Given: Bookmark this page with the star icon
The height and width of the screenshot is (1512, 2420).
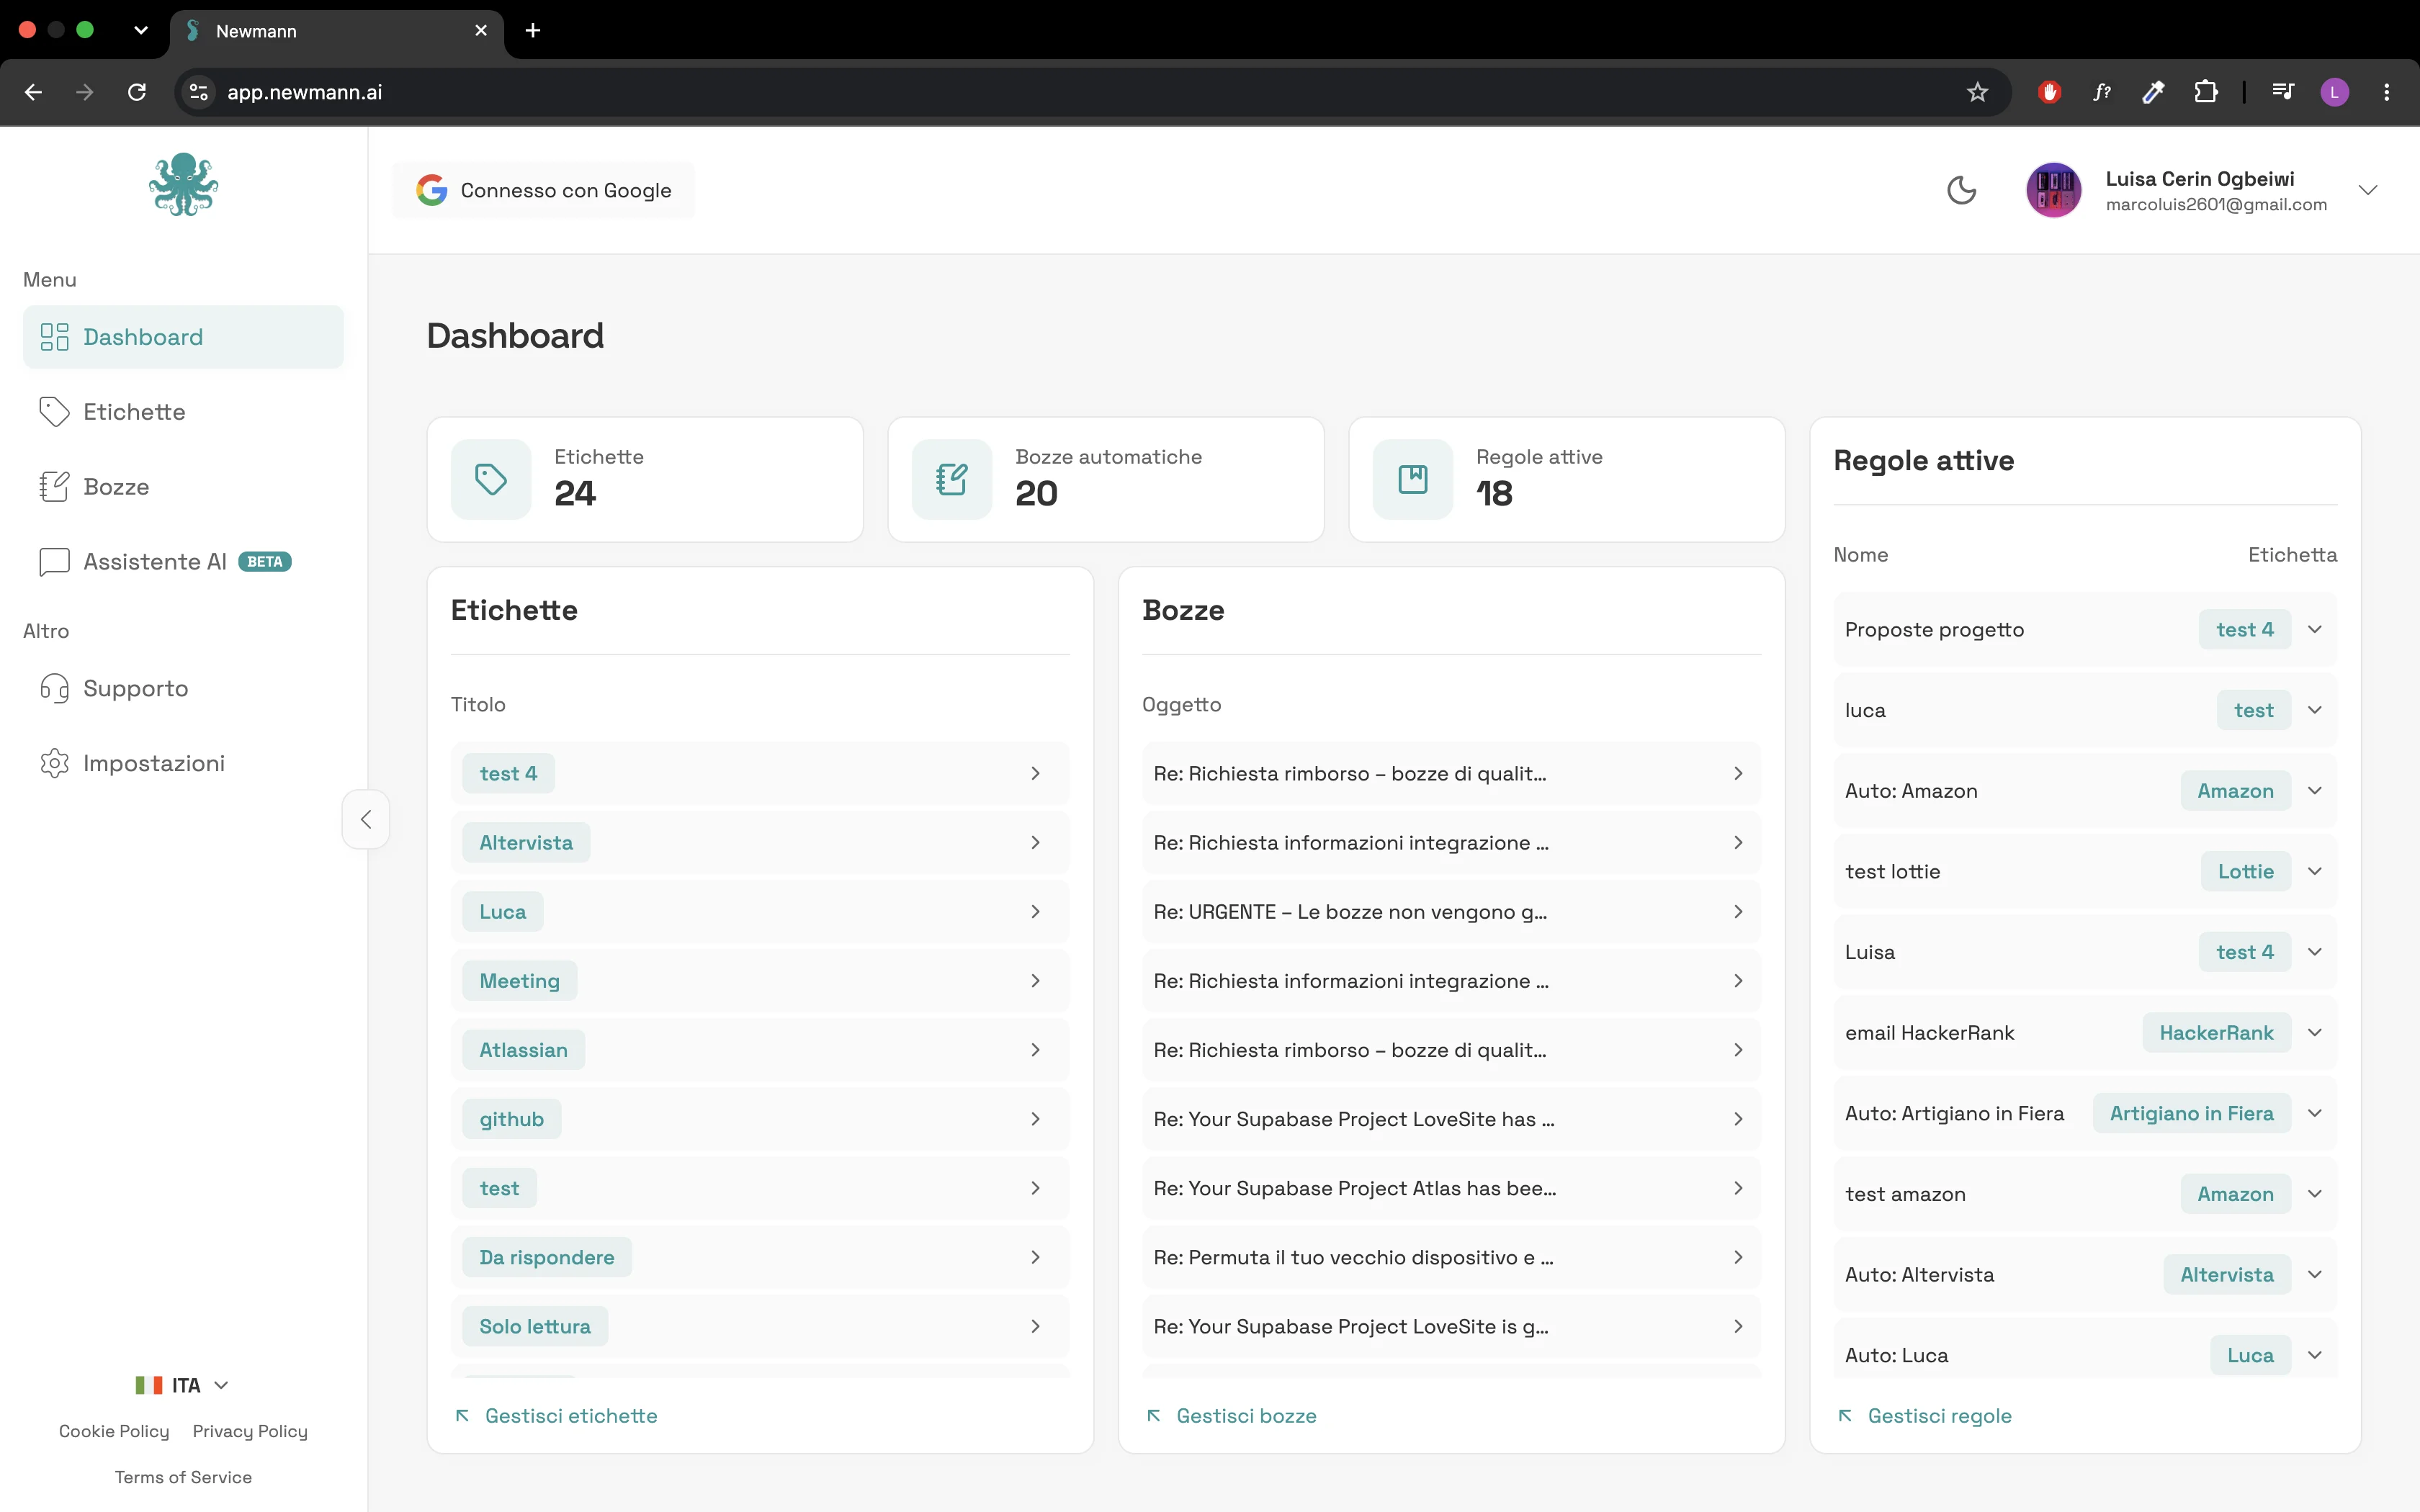Looking at the screenshot, I should tap(1977, 92).
